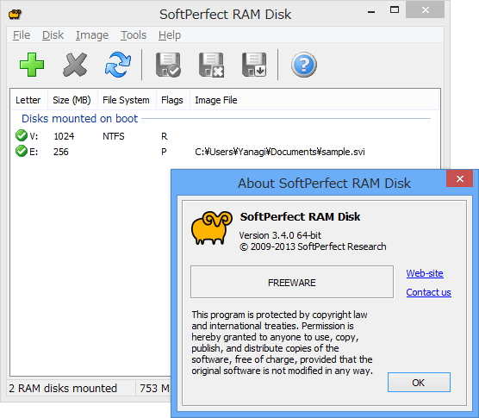Click OK in the About dialog
This screenshot has height=418, width=479.
coord(419,383)
